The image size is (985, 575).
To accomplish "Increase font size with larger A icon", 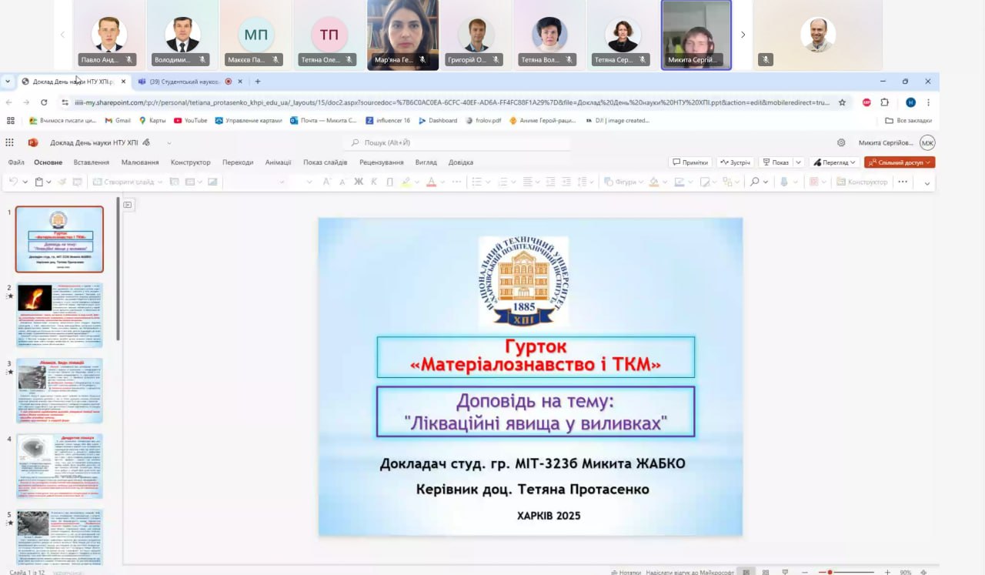I will point(326,182).
